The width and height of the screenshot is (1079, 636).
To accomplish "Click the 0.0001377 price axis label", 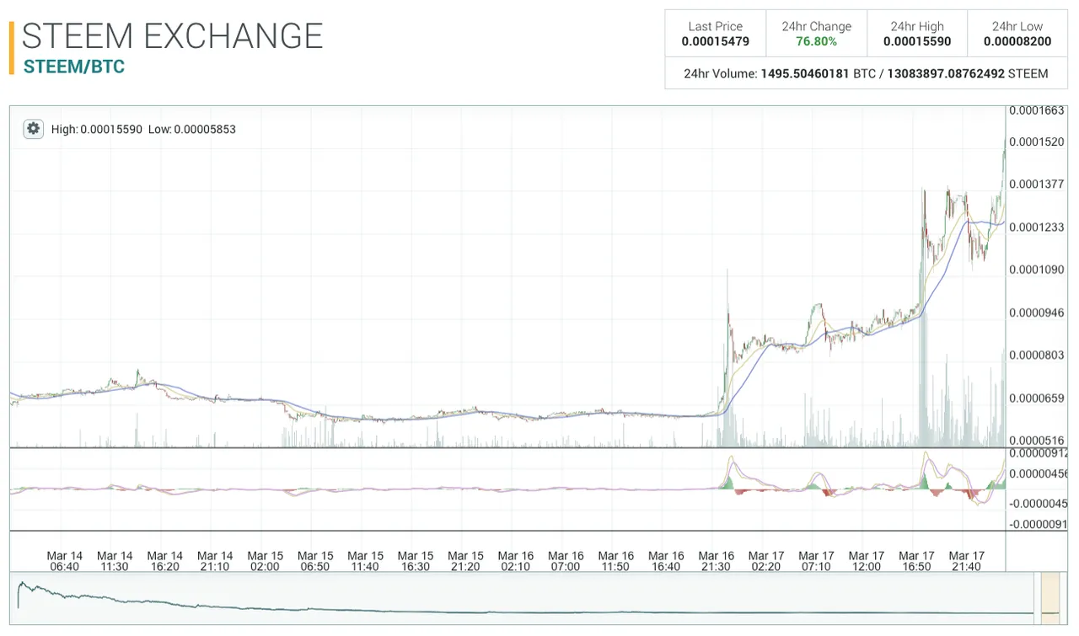I will pos(1037,184).
